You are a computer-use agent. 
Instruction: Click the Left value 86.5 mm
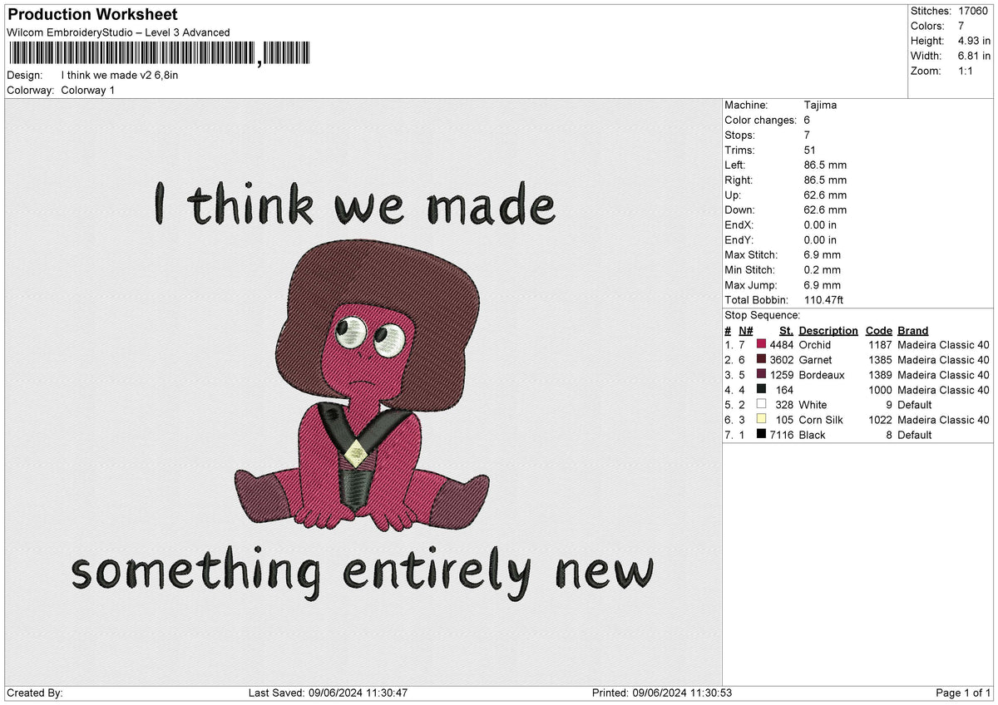click(x=825, y=165)
